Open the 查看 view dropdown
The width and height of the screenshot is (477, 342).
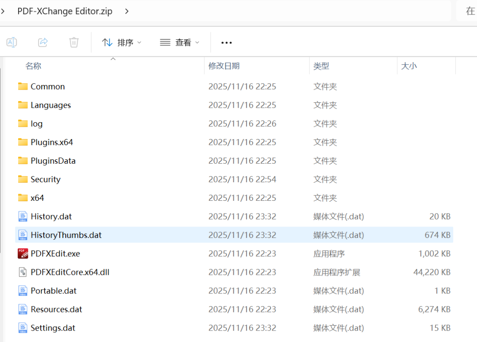tap(180, 42)
